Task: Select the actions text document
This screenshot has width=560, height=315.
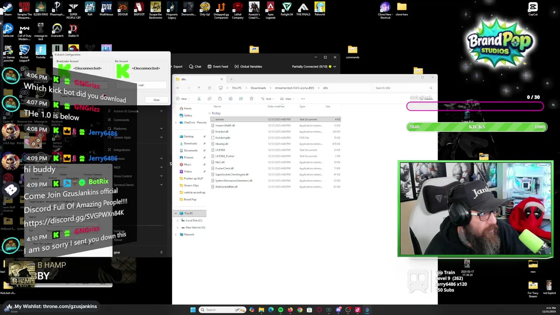Action: pos(275,119)
